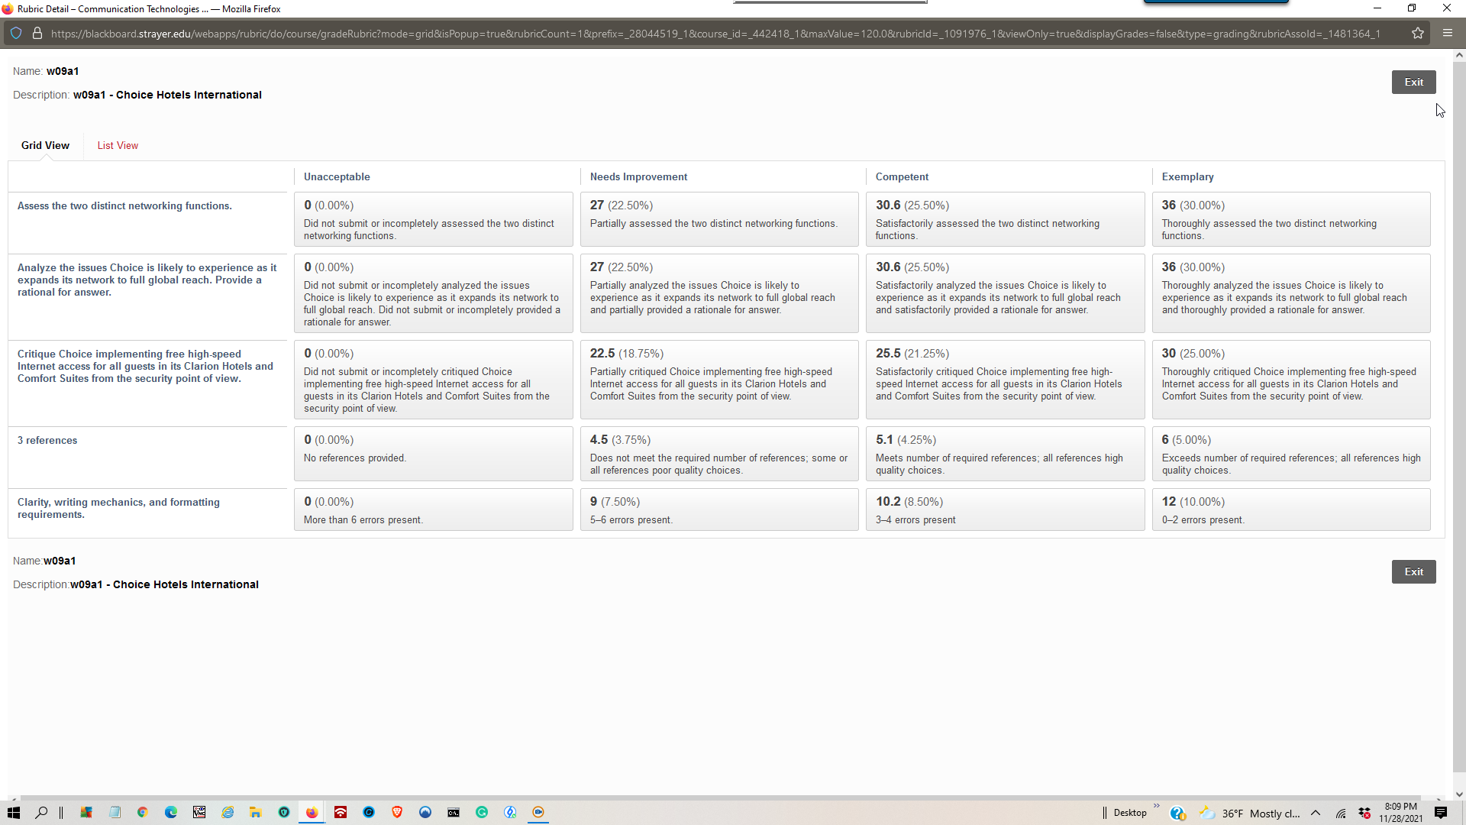Open the notepad taskbar icon
Screen dimensions: 1466x825
[x=115, y=813]
